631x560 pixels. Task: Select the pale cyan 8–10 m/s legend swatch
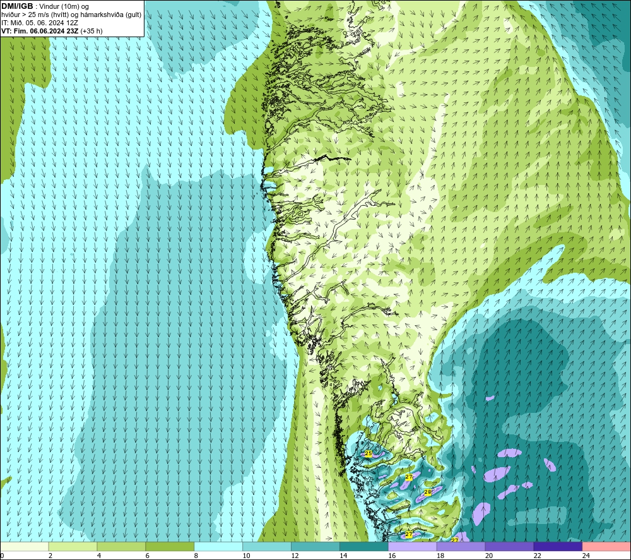click(x=218, y=546)
